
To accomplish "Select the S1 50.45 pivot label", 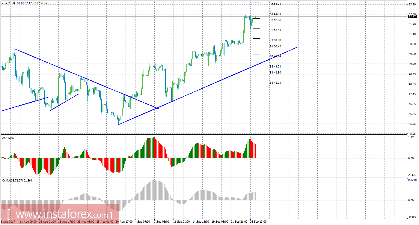I will point(275,46).
